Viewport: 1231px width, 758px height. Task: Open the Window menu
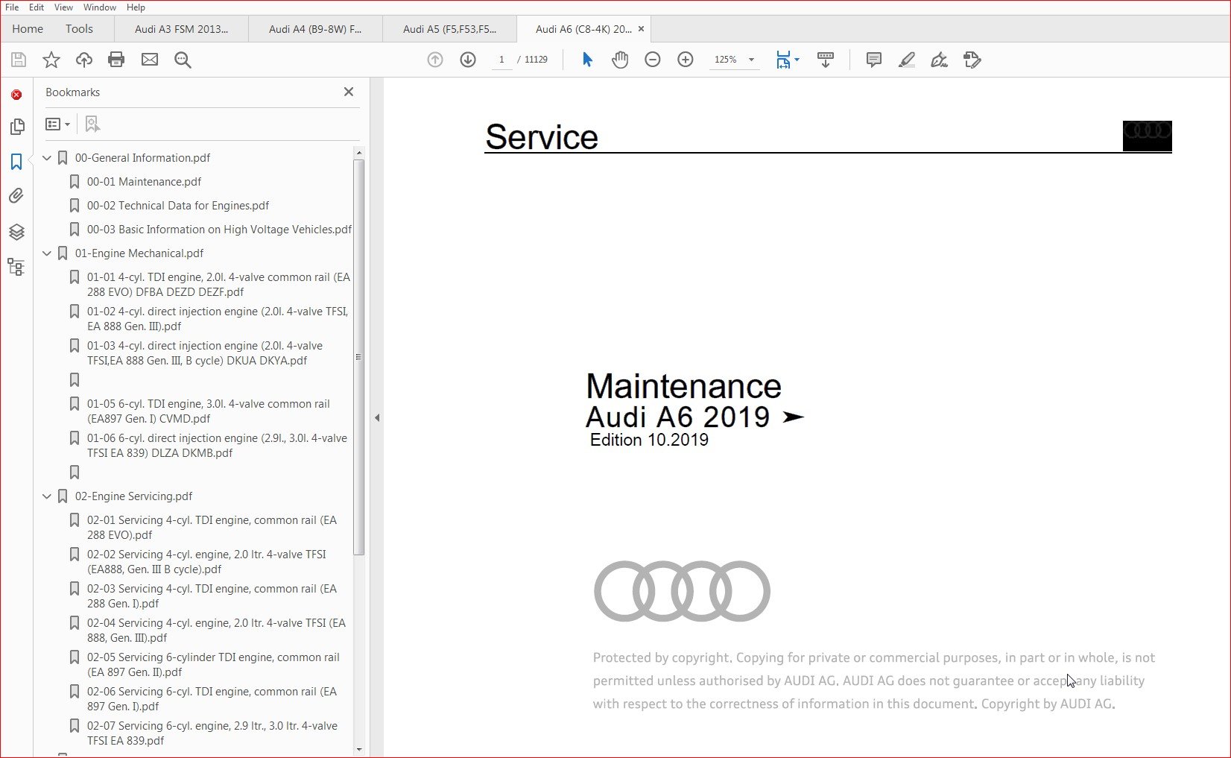coord(100,7)
